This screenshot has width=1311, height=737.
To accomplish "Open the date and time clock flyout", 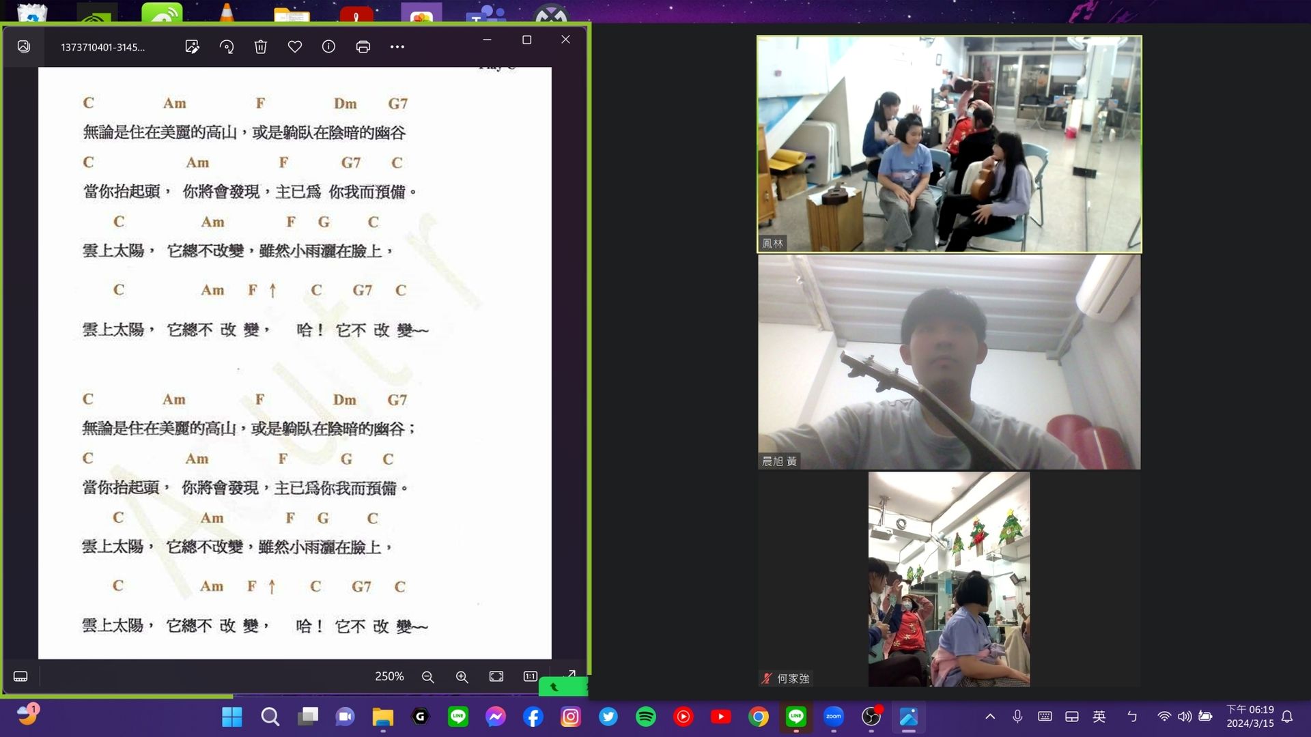I will click(1250, 717).
